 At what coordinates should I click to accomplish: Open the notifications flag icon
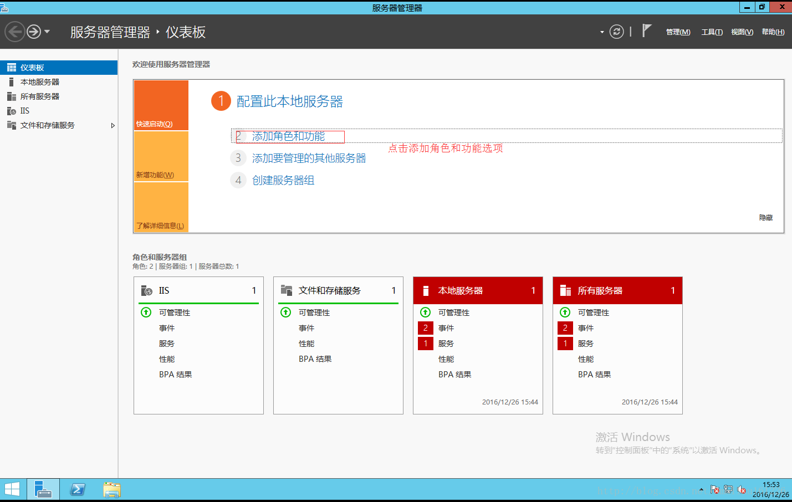coord(646,30)
